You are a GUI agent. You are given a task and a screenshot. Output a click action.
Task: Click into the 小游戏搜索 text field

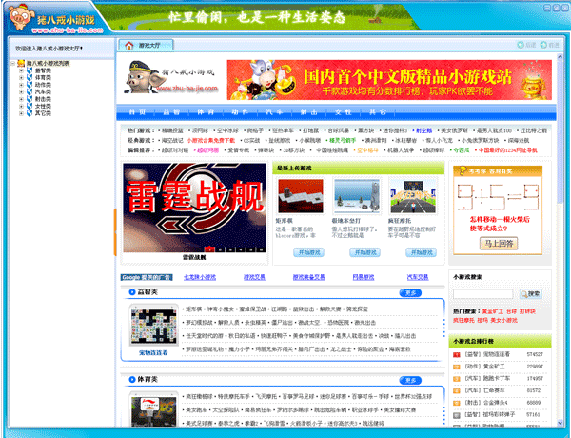tap(482, 293)
